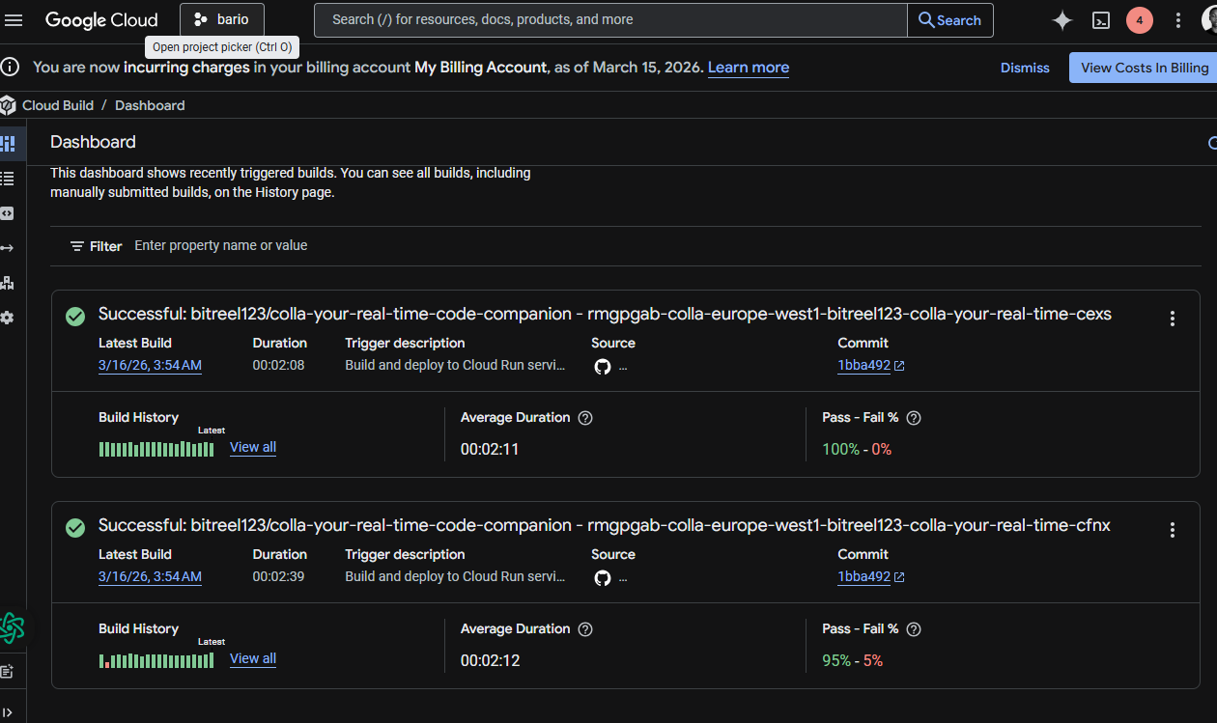
Task: Open the main navigation hamburger menu
Action: pos(14,19)
